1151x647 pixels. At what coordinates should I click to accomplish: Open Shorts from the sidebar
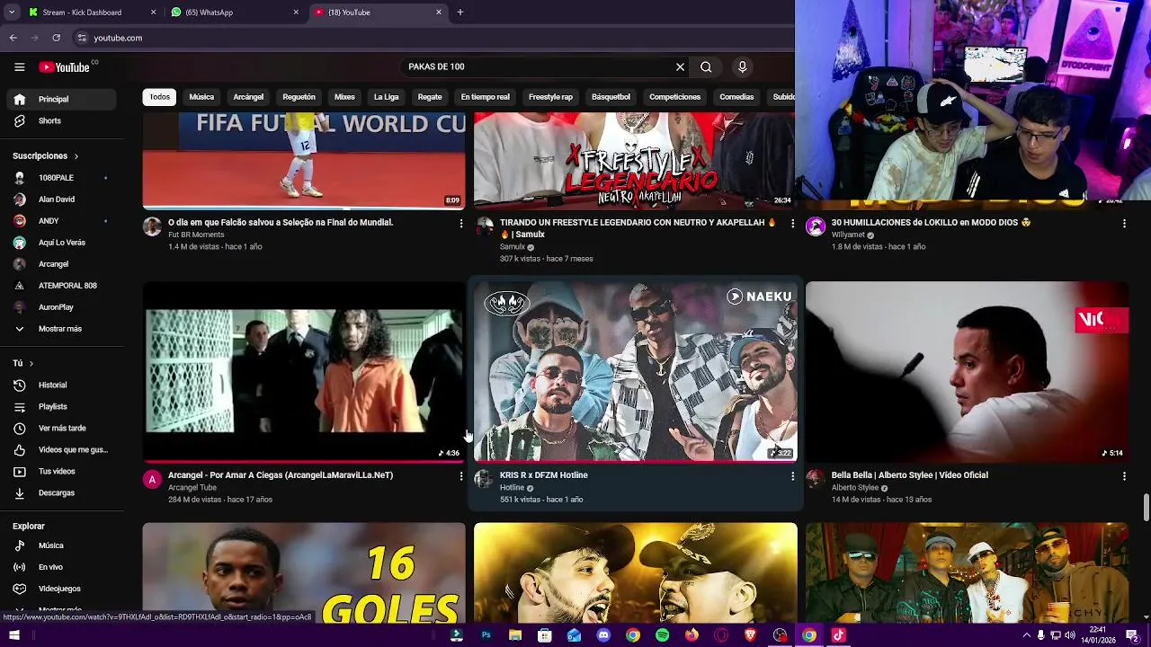(x=62, y=120)
